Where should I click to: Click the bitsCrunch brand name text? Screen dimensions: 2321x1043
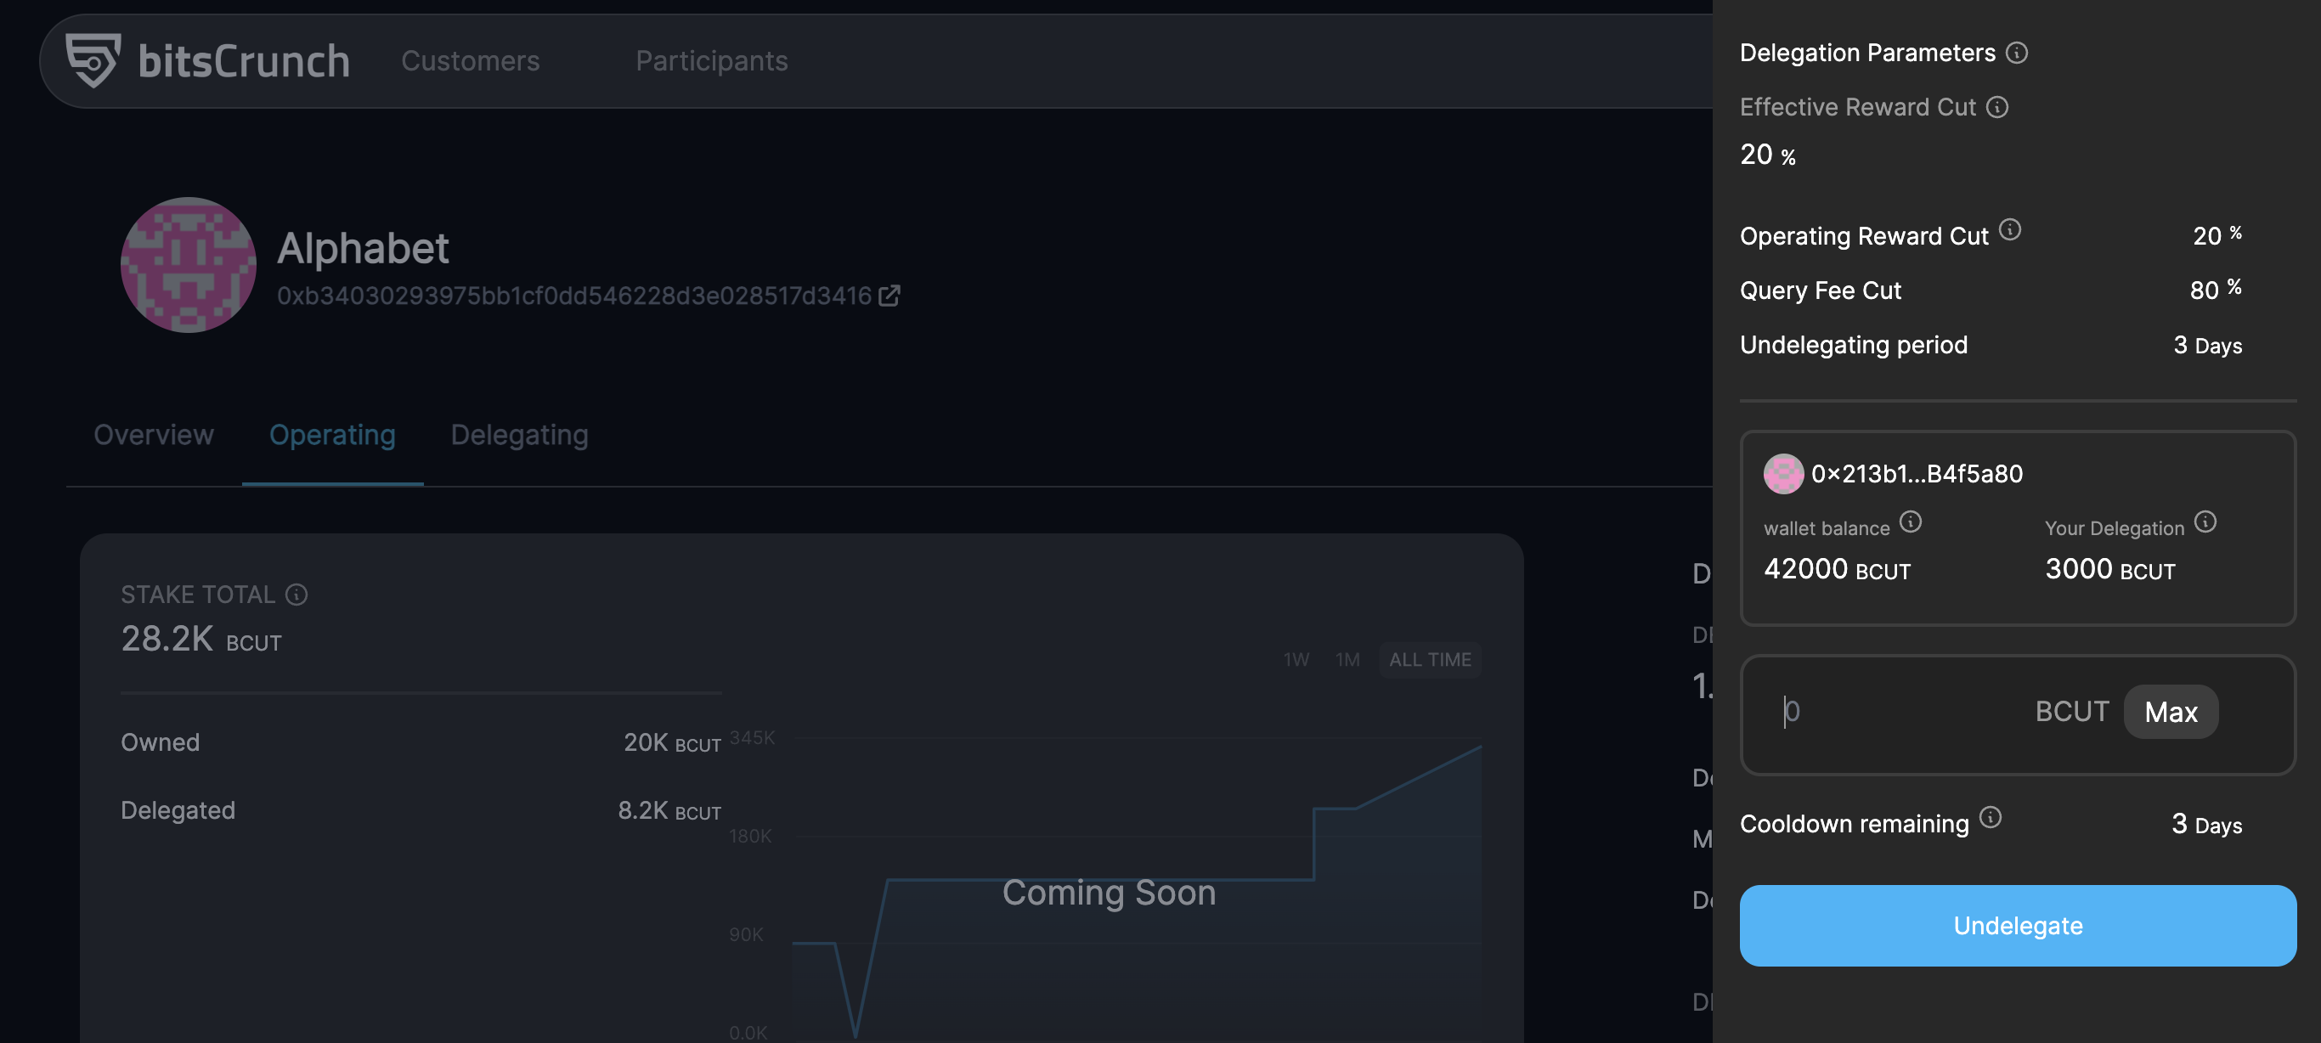coord(243,60)
